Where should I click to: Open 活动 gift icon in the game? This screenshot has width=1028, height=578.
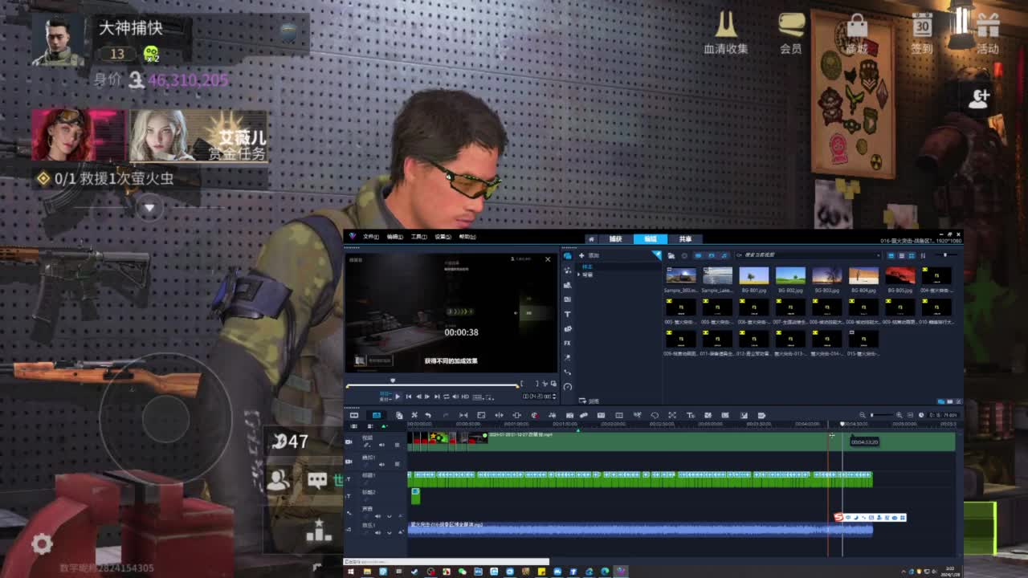pyautogui.click(x=987, y=33)
